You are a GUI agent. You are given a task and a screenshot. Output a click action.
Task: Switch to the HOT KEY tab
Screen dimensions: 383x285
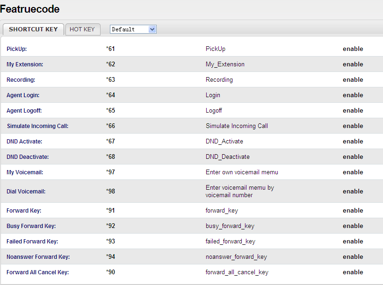[x=82, y=29]
